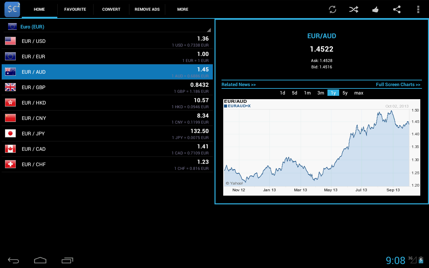Select the 1d chart range
Viewport: 429px width, 268px height.
pyautogui.click(x=283, y=93)
